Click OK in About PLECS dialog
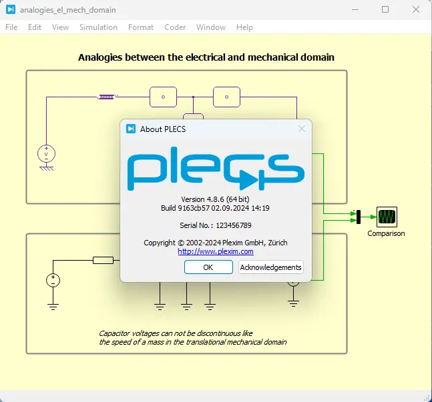This screenshot has height=402, width=432. tap(208, 267)
